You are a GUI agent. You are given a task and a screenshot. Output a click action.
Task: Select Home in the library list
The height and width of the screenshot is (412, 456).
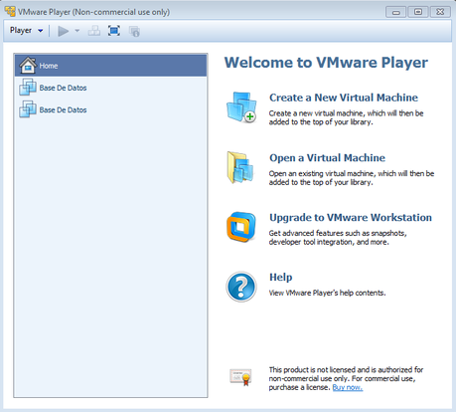point(110,66)
